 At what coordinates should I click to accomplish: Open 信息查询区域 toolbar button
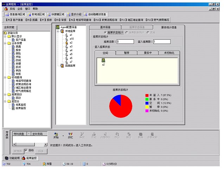15,14
